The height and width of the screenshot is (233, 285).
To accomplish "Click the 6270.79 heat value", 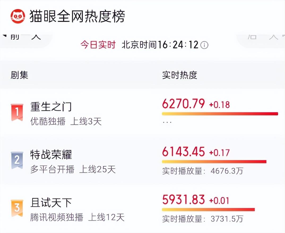I will [183, 103].
